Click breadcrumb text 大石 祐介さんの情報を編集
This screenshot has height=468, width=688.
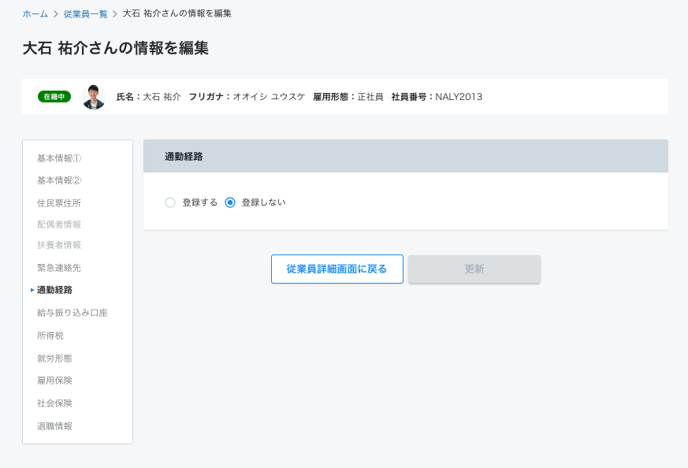coord(177,13)
